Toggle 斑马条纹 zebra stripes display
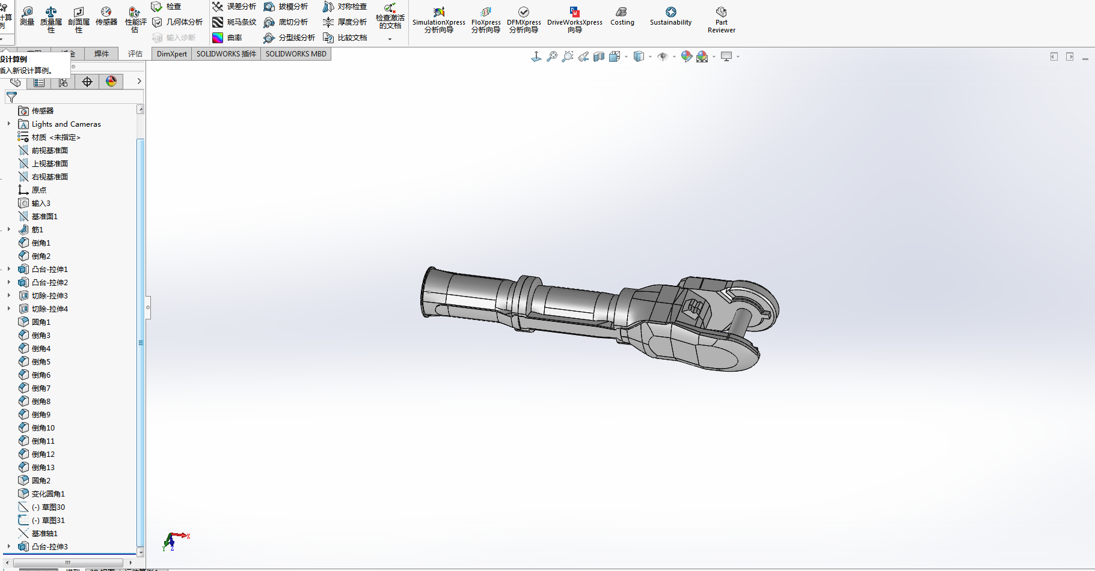 tap(234, 22)
